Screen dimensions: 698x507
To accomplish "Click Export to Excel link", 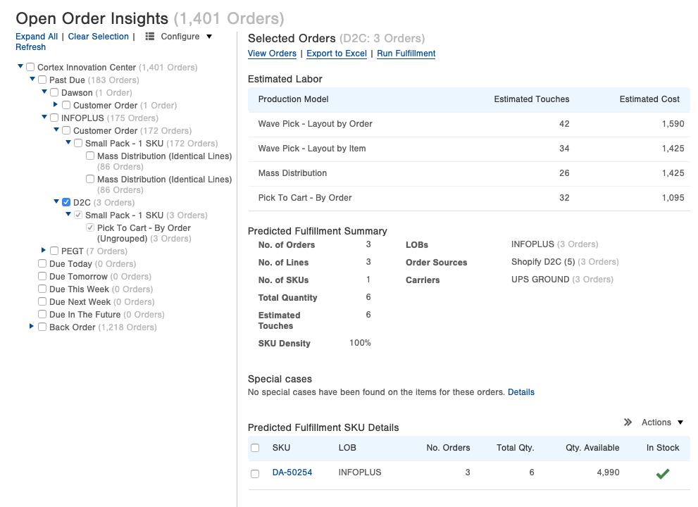I will click(337, 54).
